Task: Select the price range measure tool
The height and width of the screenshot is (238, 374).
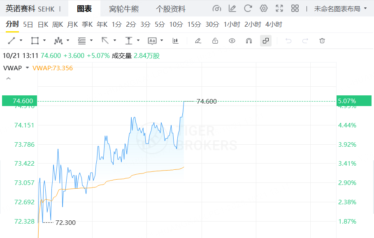Action: pyautogui.click(x=128, y=41)
